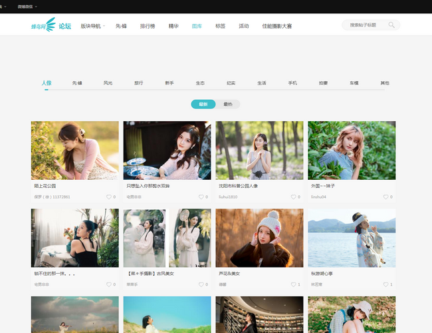
Task: Like the 芦花&美女 photo post
Action: [x=293, y=284]
